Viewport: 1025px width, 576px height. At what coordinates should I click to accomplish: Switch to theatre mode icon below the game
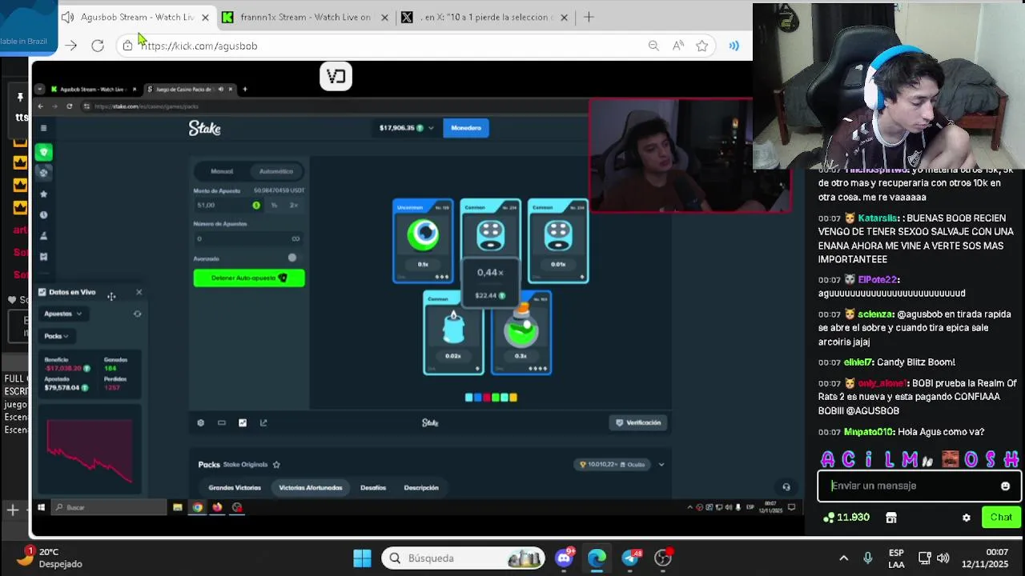tap(222, 422)
